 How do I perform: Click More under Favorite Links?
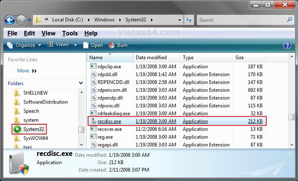pyautogui.click(x=27, y=71)
